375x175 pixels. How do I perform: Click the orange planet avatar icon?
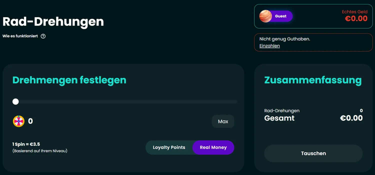pyautogui.click(x=265, y=16)
